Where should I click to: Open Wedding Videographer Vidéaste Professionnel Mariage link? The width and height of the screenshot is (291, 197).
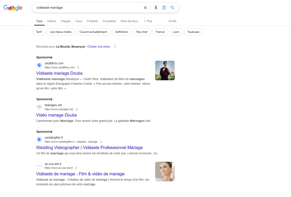[x=89, y=148]
